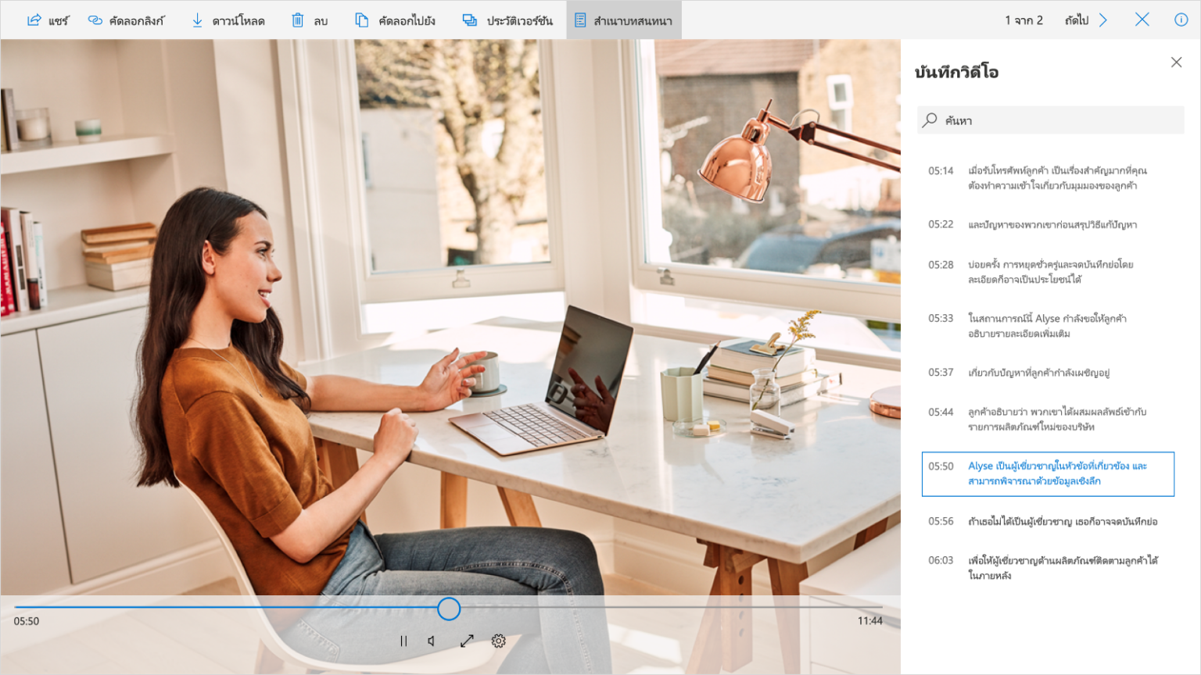Delete the video with ลบ
This screenshot has width=1201, height=675.
[x=310, y=20]
